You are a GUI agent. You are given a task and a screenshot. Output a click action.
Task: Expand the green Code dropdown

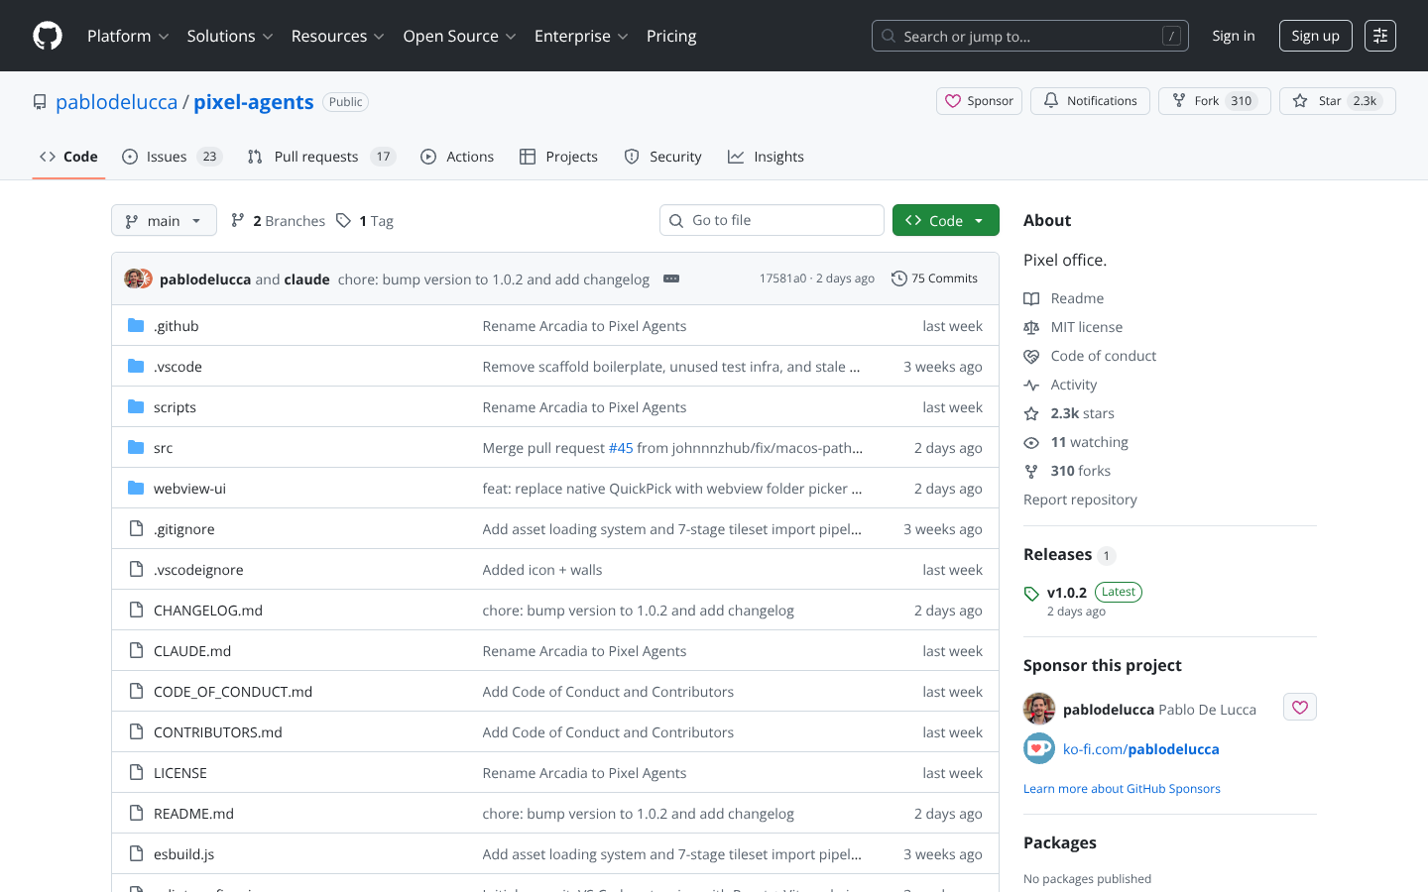pyautogui.click(x=945, y=220)
